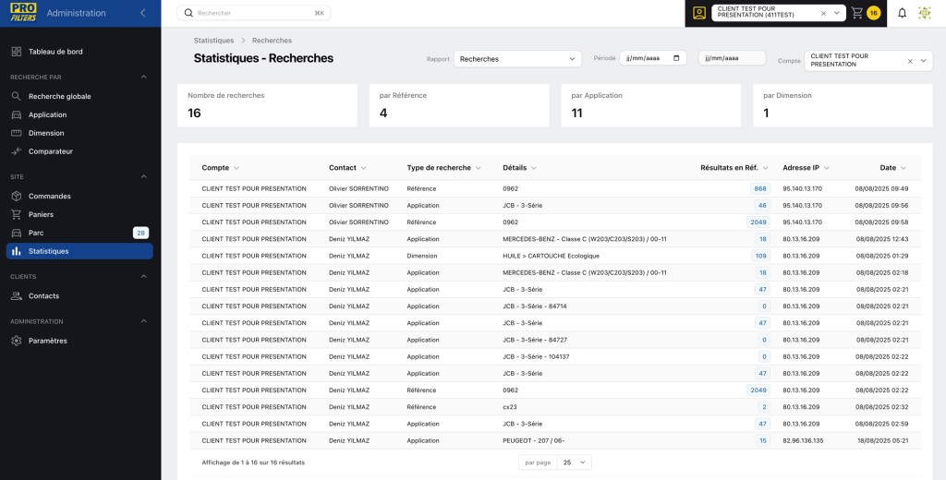This screenshot has height=480, width=946.
Task: Sort by the Date column header
Action: click(x=893, y=168)
